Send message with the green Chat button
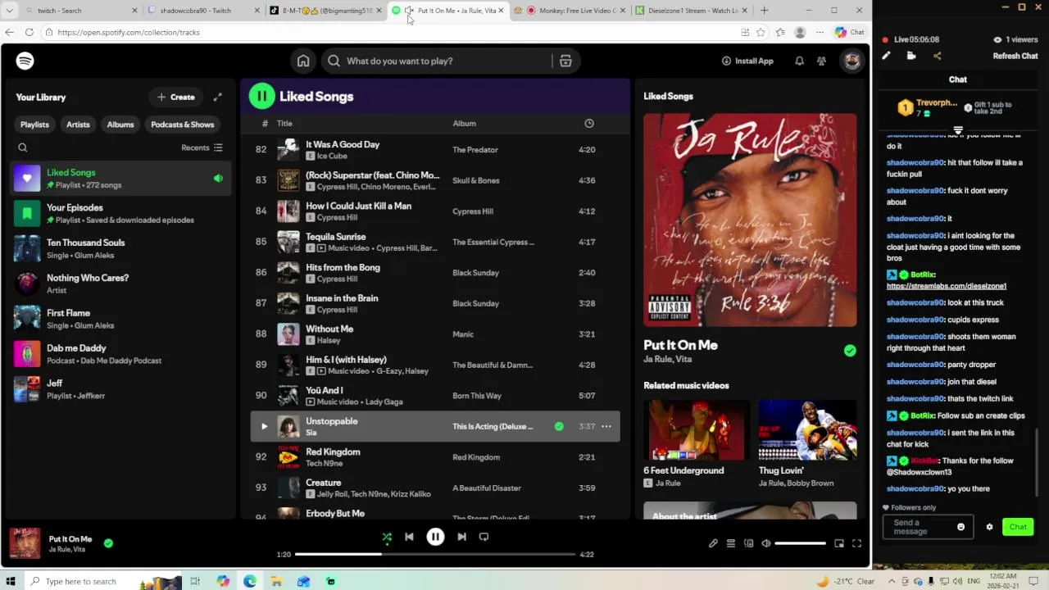This screenshot has height=590, width=1049. pyautogui.click(x=1017, y=527)
